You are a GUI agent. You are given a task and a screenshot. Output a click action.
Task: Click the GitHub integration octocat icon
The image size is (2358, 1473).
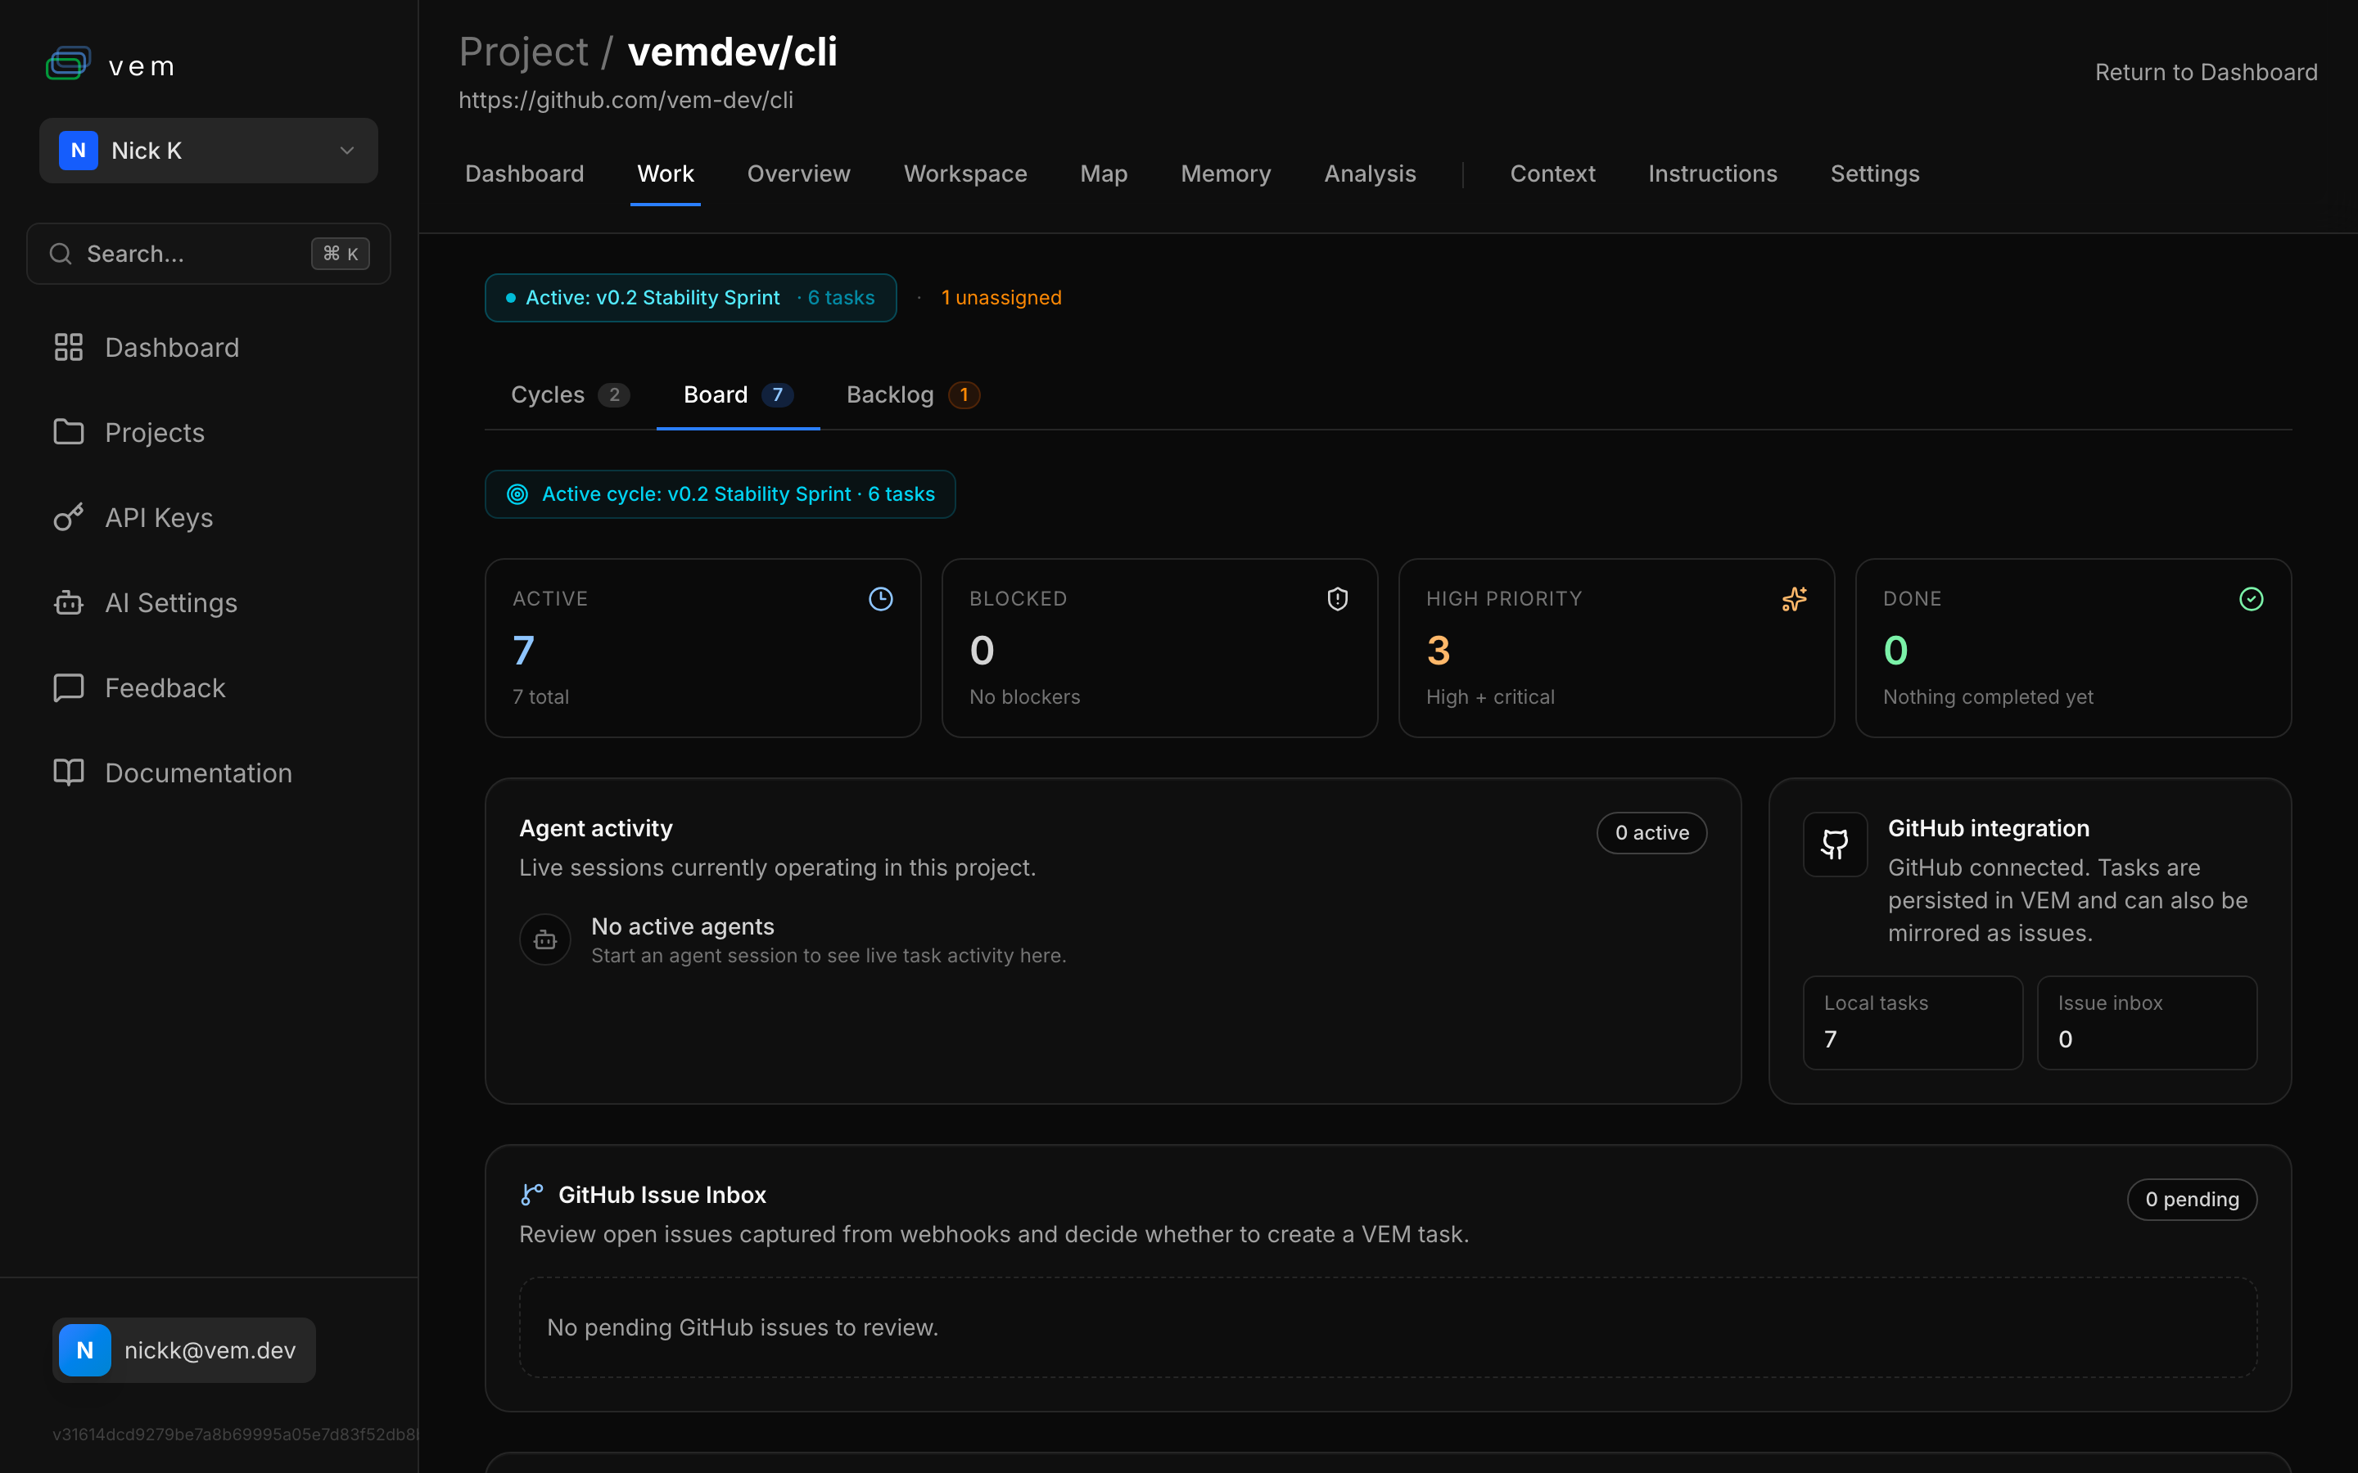1835,845
